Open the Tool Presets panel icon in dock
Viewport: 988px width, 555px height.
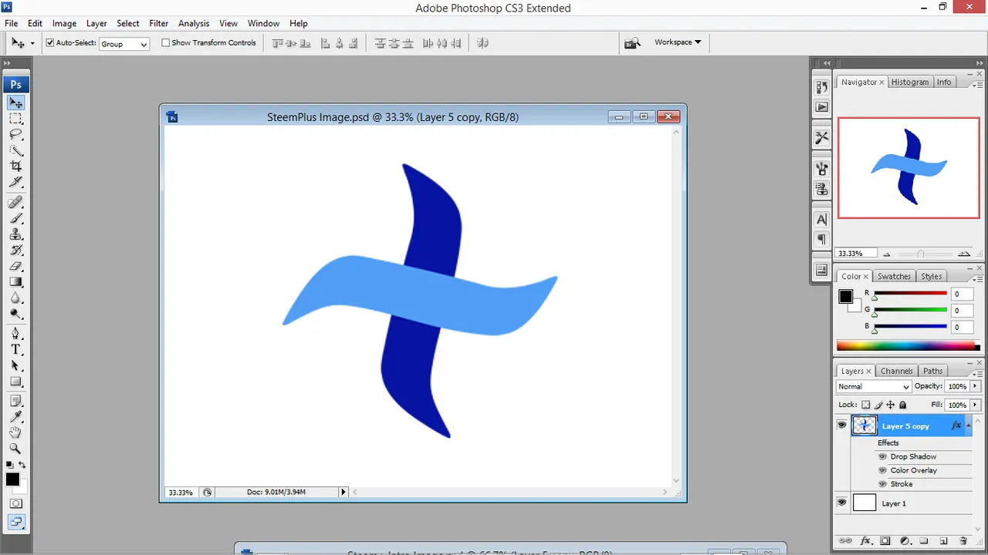click(821, 138)
